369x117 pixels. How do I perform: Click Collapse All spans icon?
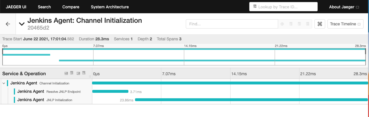click(x=84, y=73)
